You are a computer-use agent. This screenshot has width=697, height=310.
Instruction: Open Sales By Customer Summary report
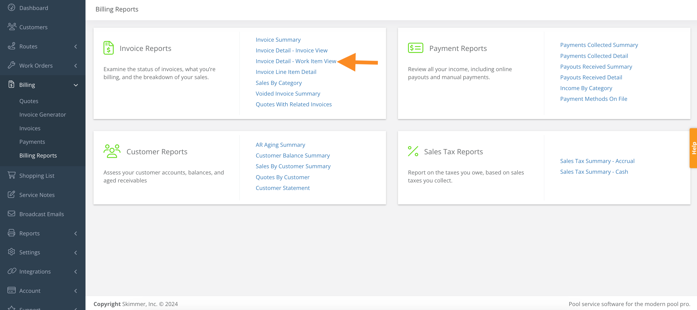[293, 166]
